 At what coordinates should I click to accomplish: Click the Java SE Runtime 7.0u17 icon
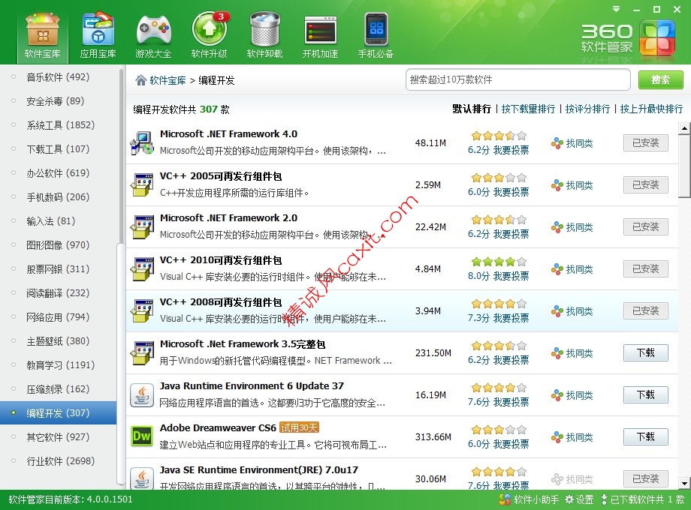[142, 478]
